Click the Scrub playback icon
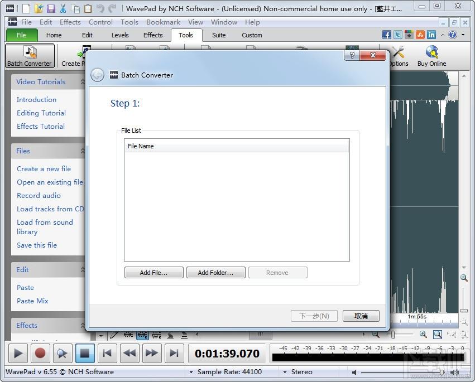Viewport: 475px width, 382px height. (x=63, y=353)
